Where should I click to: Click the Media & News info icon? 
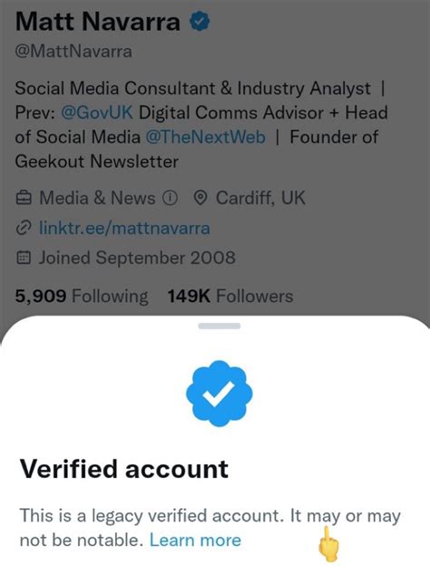tap(170, 198)
